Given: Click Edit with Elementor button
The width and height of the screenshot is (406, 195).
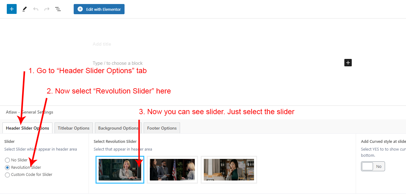Looking at the screenshot, I should [99, 9].
